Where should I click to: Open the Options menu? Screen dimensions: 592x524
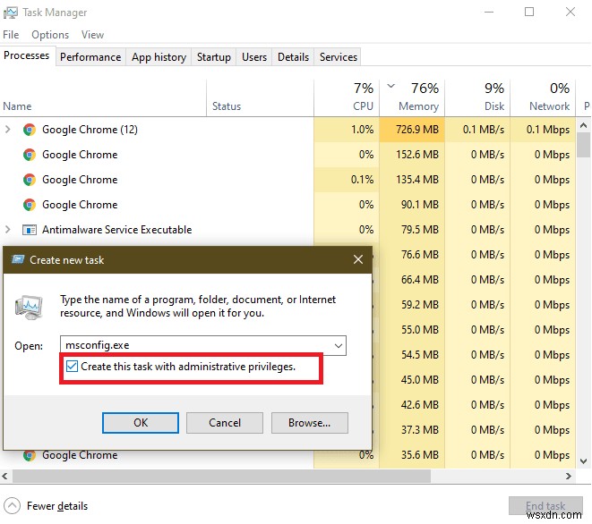50,35
